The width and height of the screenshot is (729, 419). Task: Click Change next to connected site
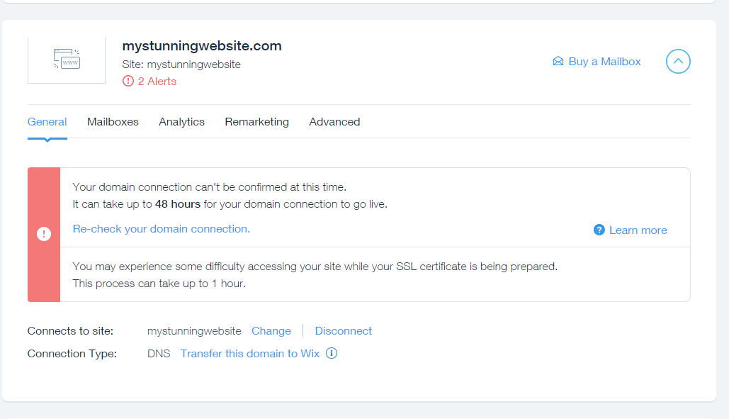[271, 331]
